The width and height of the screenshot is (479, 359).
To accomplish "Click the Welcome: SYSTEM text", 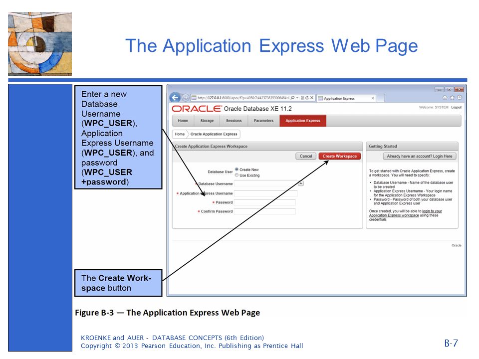I will tap(434, 108).
